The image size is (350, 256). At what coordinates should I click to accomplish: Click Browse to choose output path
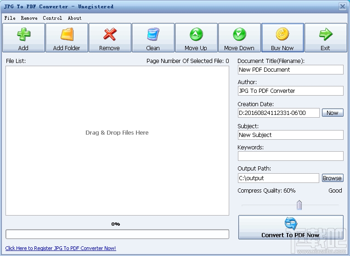(x=333, y=178)
